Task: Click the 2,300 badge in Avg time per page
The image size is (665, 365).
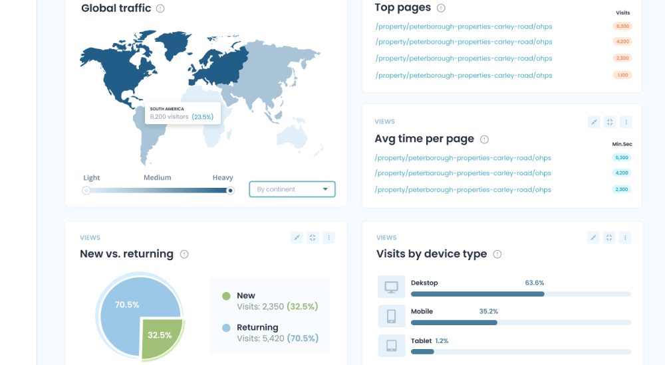Action: click(621, 189)
